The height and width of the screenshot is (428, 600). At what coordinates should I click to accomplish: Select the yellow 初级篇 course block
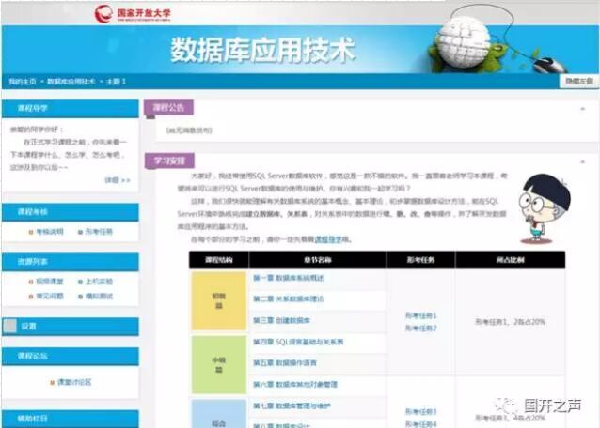point(217,298)
